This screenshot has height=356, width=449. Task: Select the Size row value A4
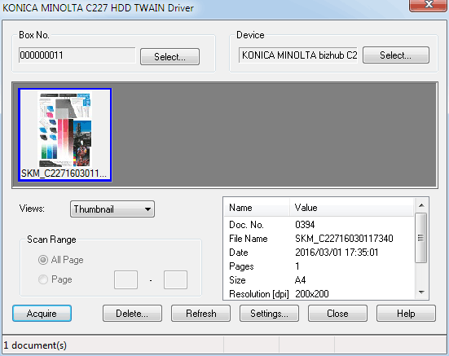point(301,280)
